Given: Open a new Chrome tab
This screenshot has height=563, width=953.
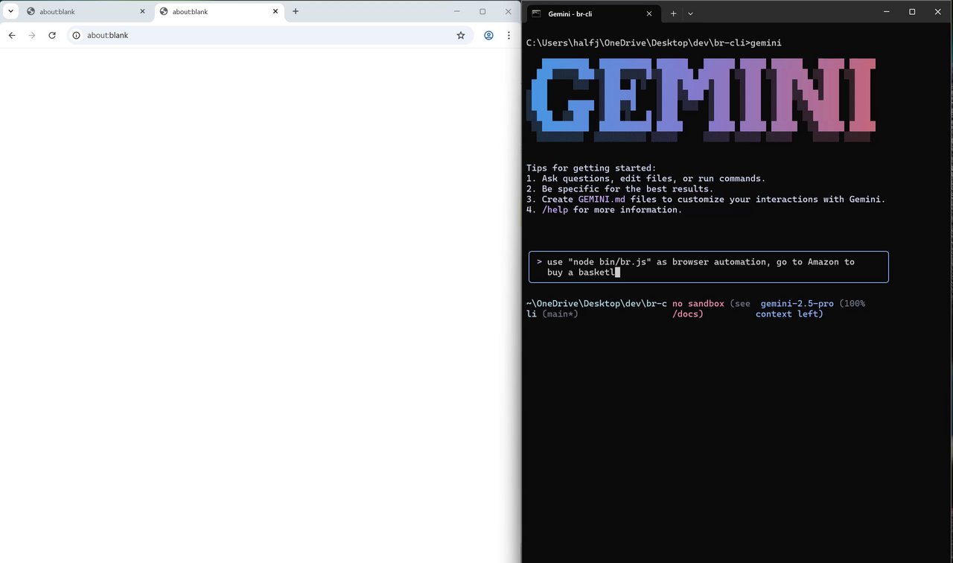Looking at the screenshot, I should click(x=296, y=11).
